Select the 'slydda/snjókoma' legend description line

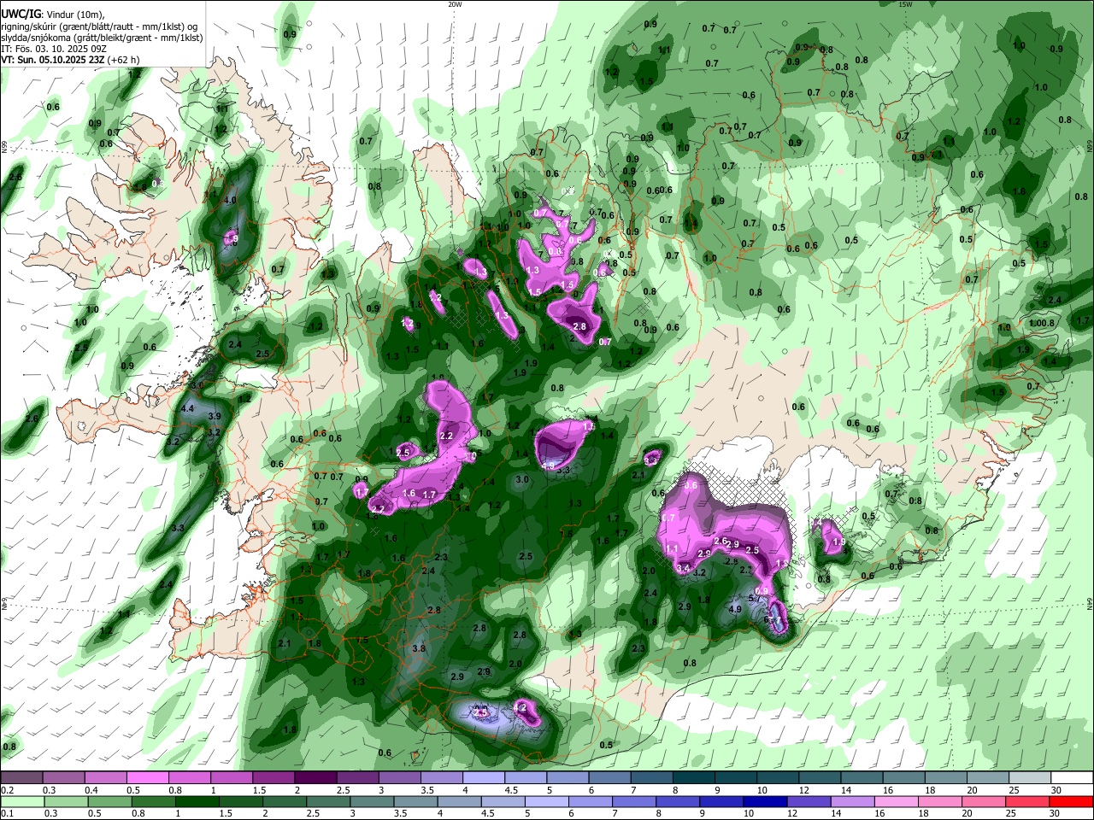[x=102, y=38]
